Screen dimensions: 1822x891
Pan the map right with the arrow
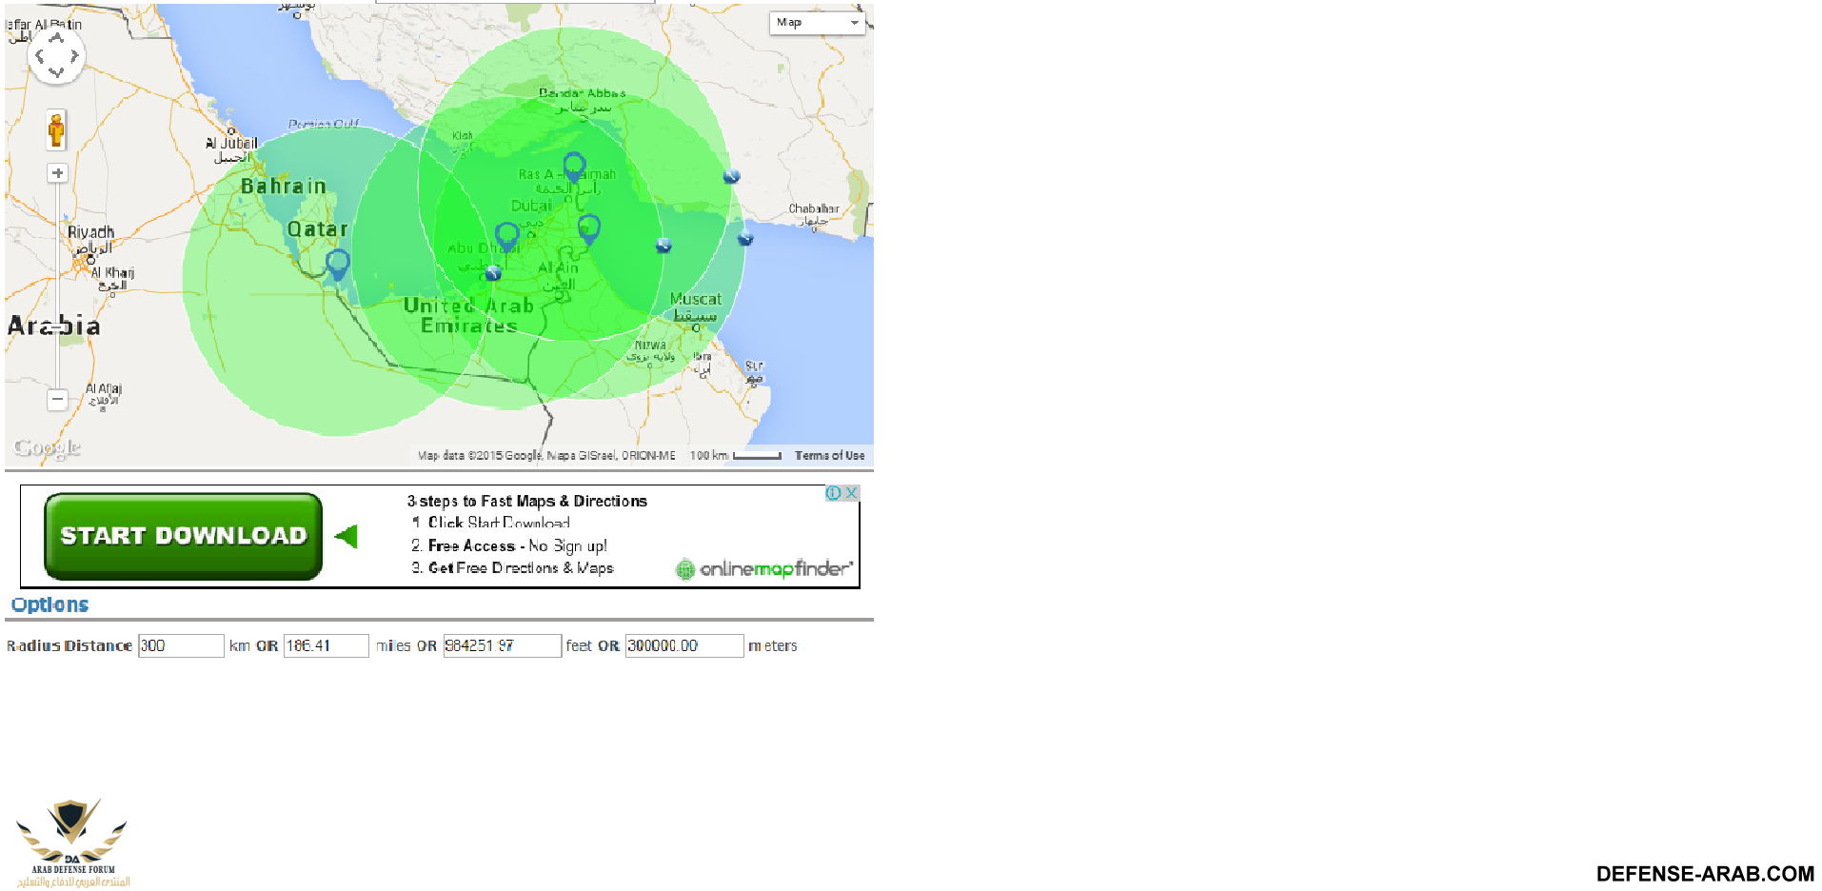pos(74,56)
